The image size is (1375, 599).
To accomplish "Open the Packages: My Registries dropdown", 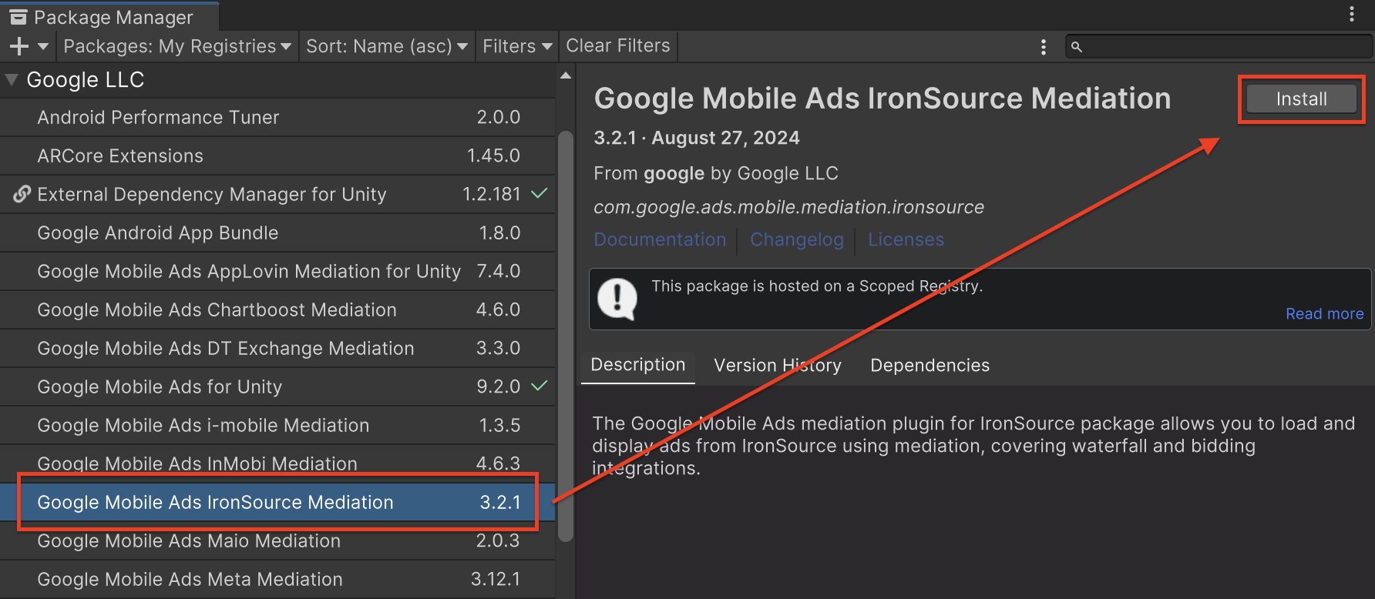I will tap(176, 46).
